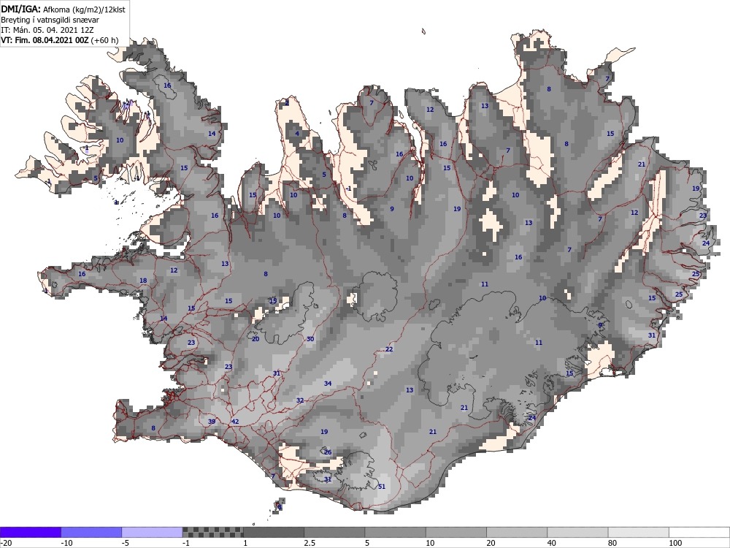Select the checkered -1 to 1 legend swatch
730x548 pixels.
[212, 532]
